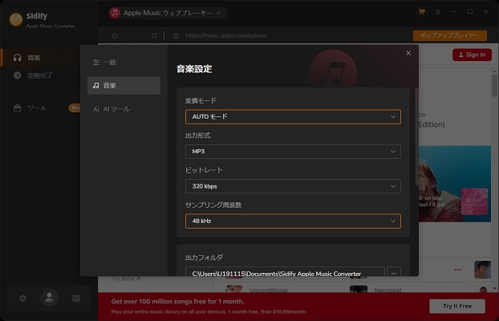Viewport: 499px width, 321px height.
Task: Click the browser back arrow
Action: (x=128, y=35)
